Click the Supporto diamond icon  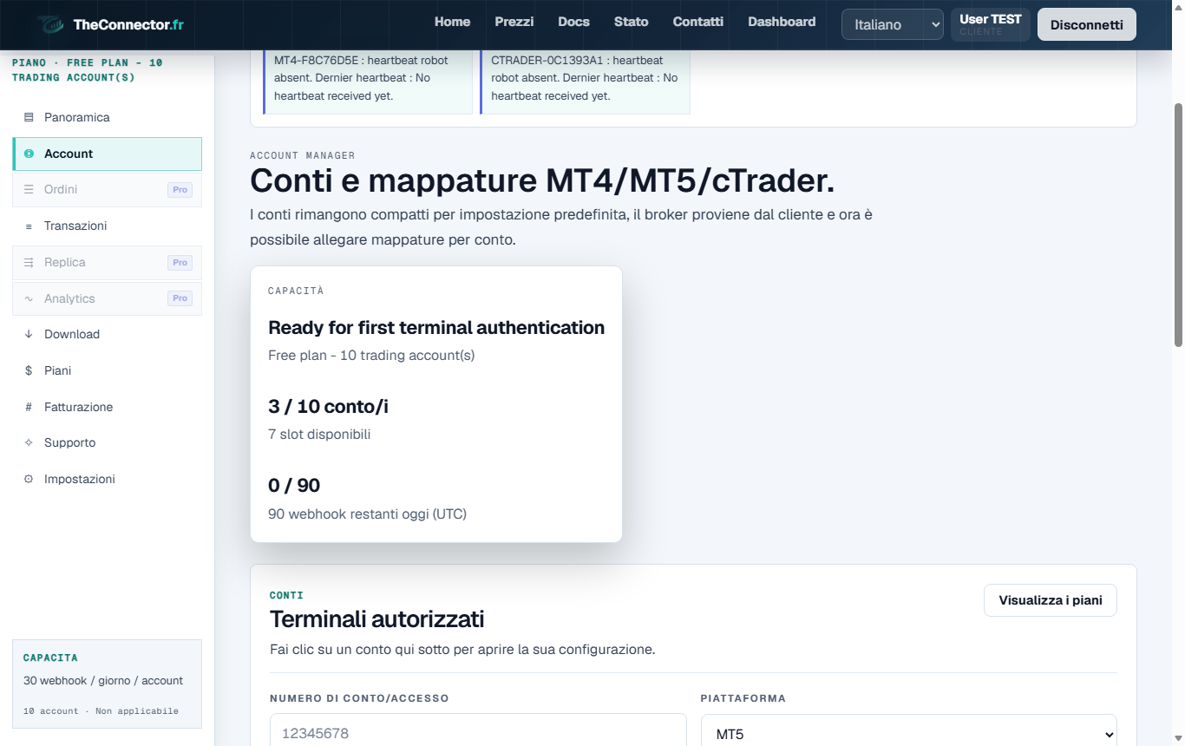click(29, 442)
